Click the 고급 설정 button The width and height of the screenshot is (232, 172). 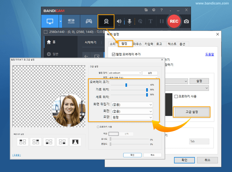pos(192,112)
